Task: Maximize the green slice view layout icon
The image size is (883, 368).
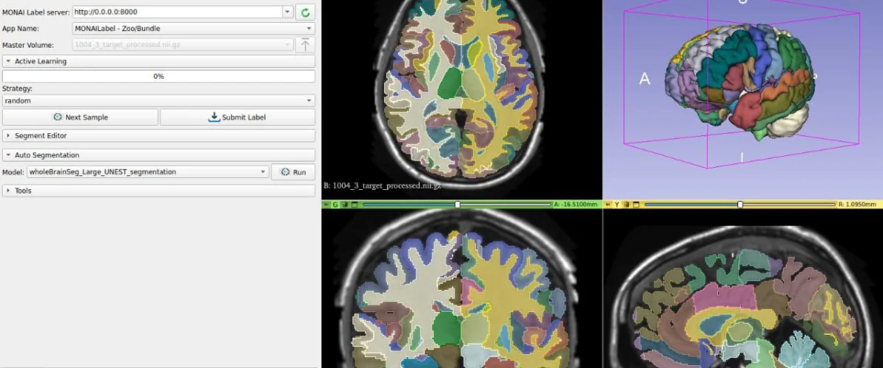Action: click(355, 205)
